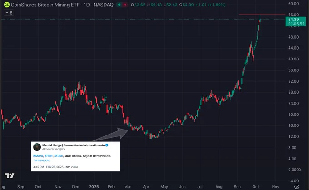Screen dimensions: 309x190
Task: Click the Translate post link
Action: click(x=41, y=160)
